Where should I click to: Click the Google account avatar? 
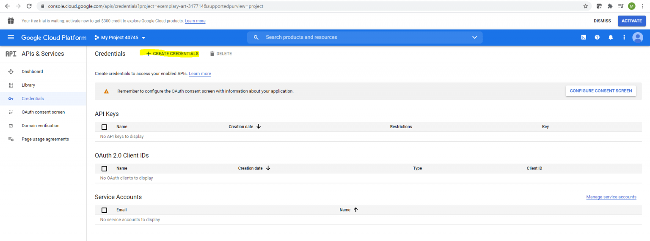(x=637, y=38)
